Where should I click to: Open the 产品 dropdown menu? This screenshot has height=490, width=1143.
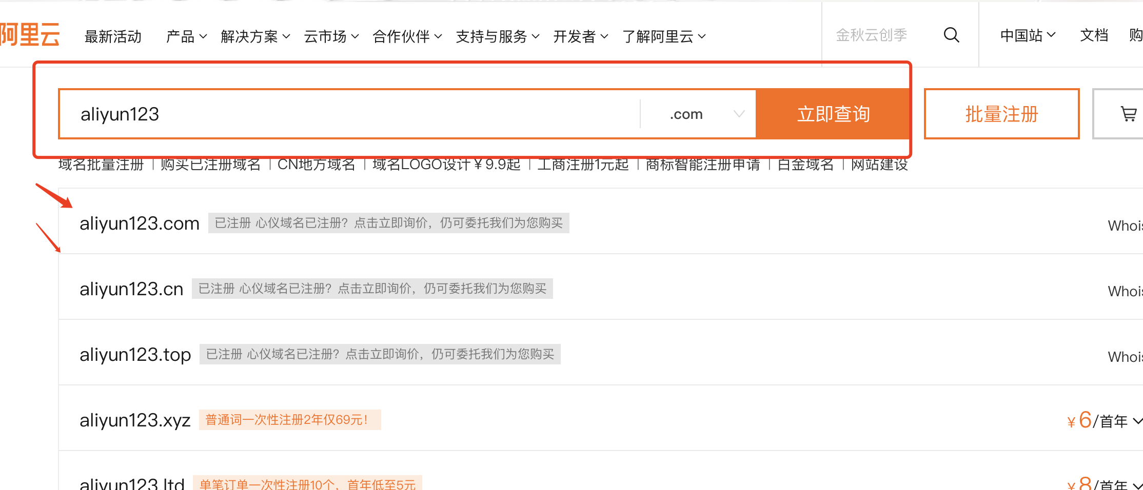tap(186, 36)
